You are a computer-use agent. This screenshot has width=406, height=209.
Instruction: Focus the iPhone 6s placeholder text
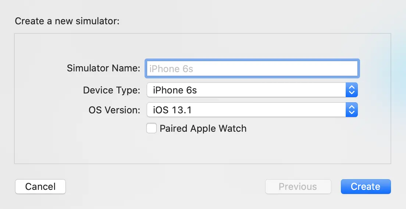(x=171, y=69)
